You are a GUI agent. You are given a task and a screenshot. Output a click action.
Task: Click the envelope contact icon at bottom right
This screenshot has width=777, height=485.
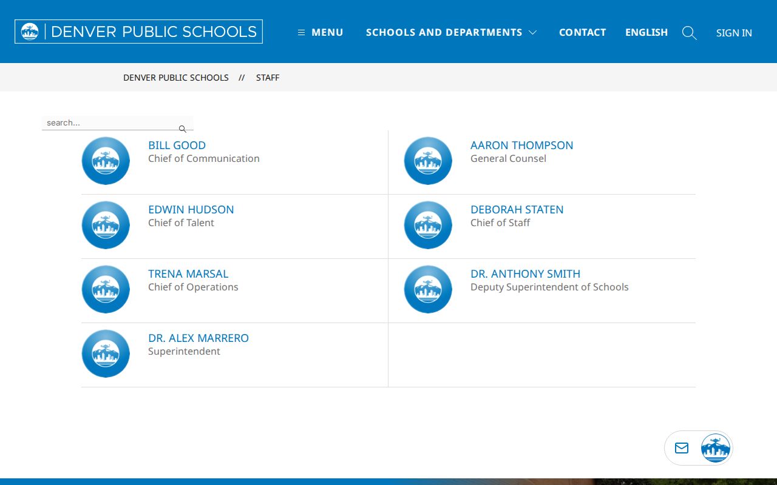coord(682,448)
